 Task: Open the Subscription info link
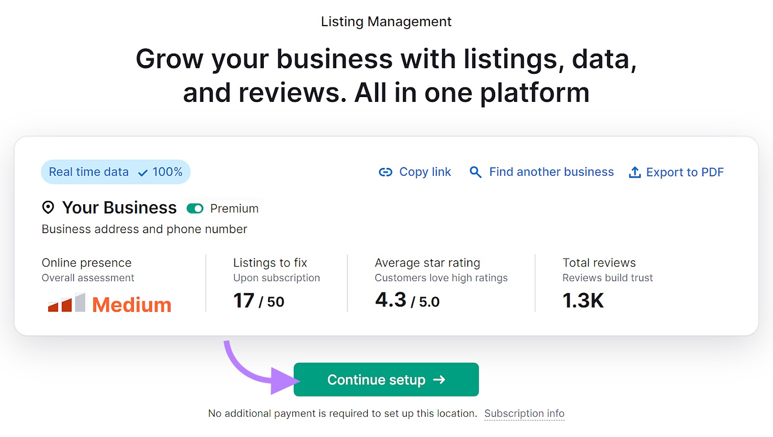click(x=524, y=413)
